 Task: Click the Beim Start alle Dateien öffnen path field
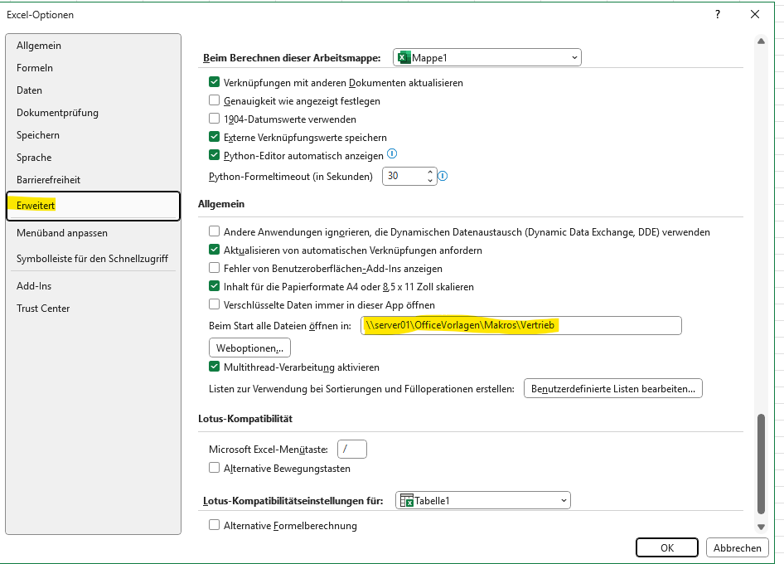521,325
